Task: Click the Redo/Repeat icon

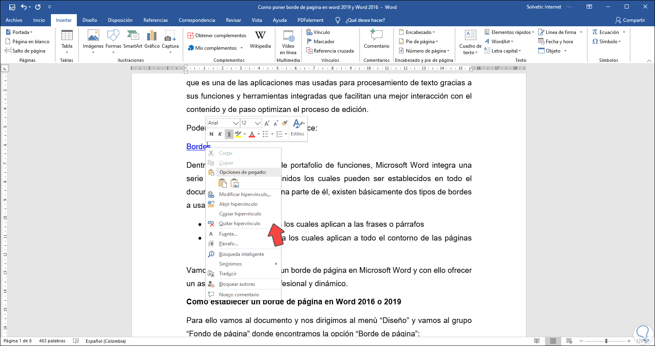Action: [38, 7]
